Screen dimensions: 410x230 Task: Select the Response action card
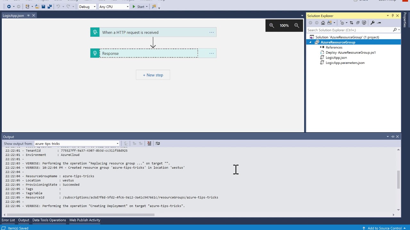153,53
